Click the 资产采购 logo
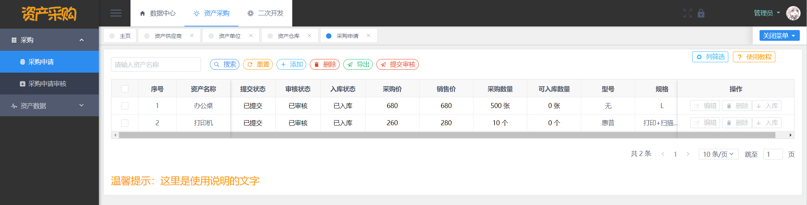Screen dimensions: 807x205 click(49, 14)
